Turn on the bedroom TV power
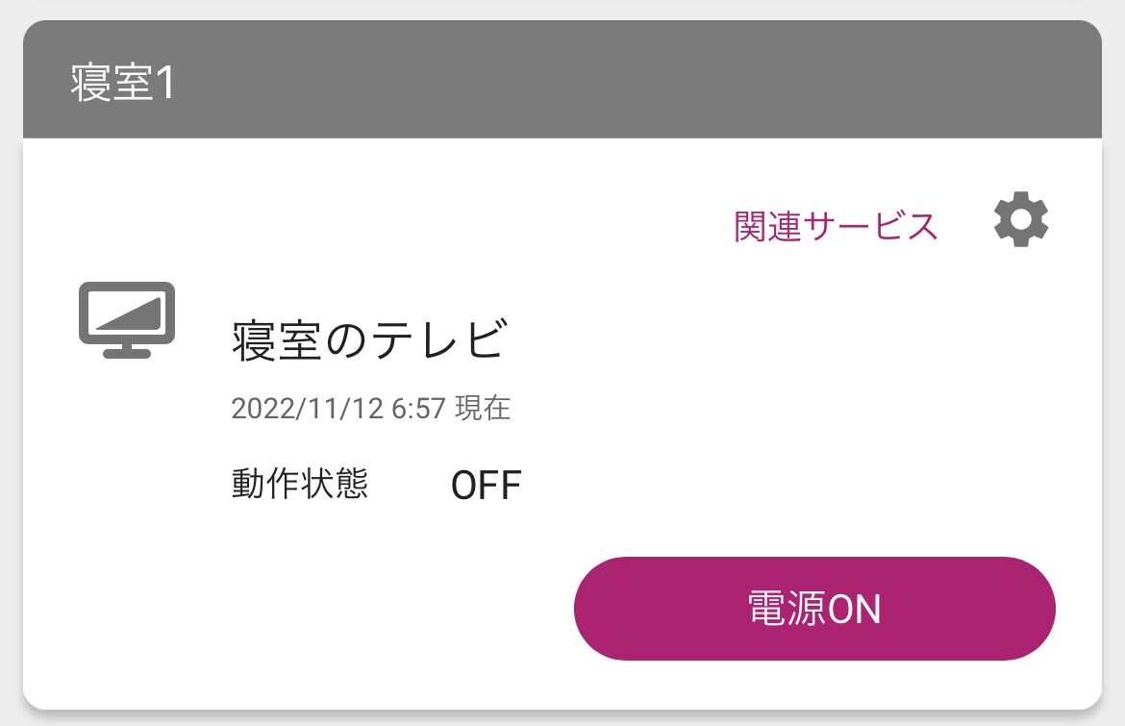Screen dimensions: 1125x726 point(814,609)
